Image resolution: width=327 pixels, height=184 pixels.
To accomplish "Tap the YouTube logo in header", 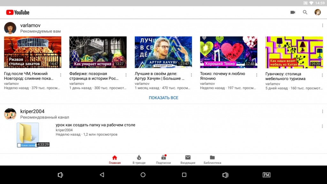I will pyautogui.click(x=18, y=12).
